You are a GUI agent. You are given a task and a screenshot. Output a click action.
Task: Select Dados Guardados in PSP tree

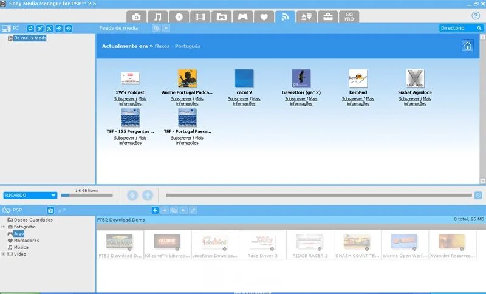(x=33, y=220)
